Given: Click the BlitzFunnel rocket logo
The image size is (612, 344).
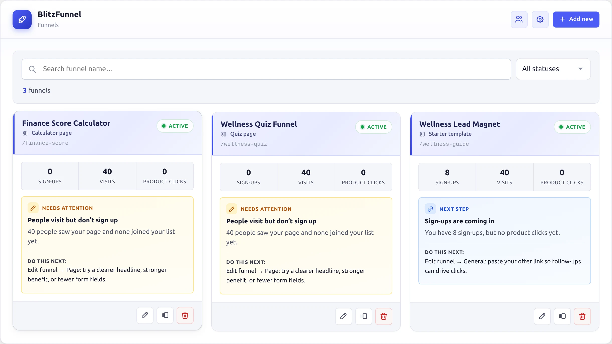Looking at the screenshot, I should (x=22, y=20).
